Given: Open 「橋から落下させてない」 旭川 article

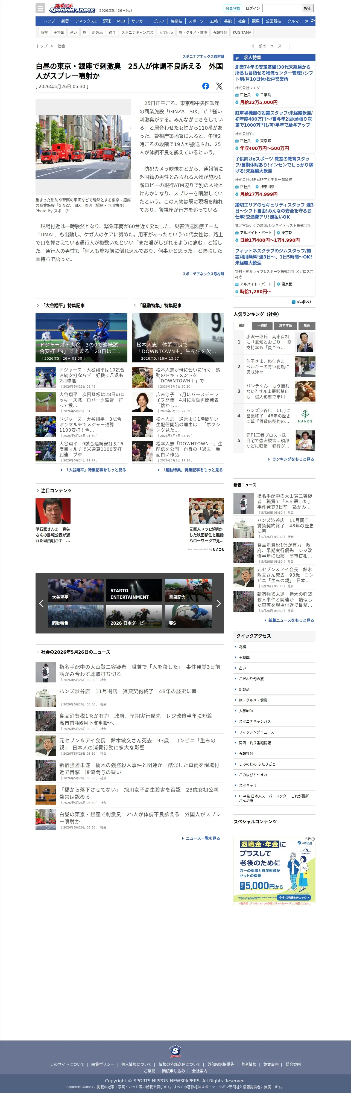Looking at the screenshot, I should pos(130,795).
